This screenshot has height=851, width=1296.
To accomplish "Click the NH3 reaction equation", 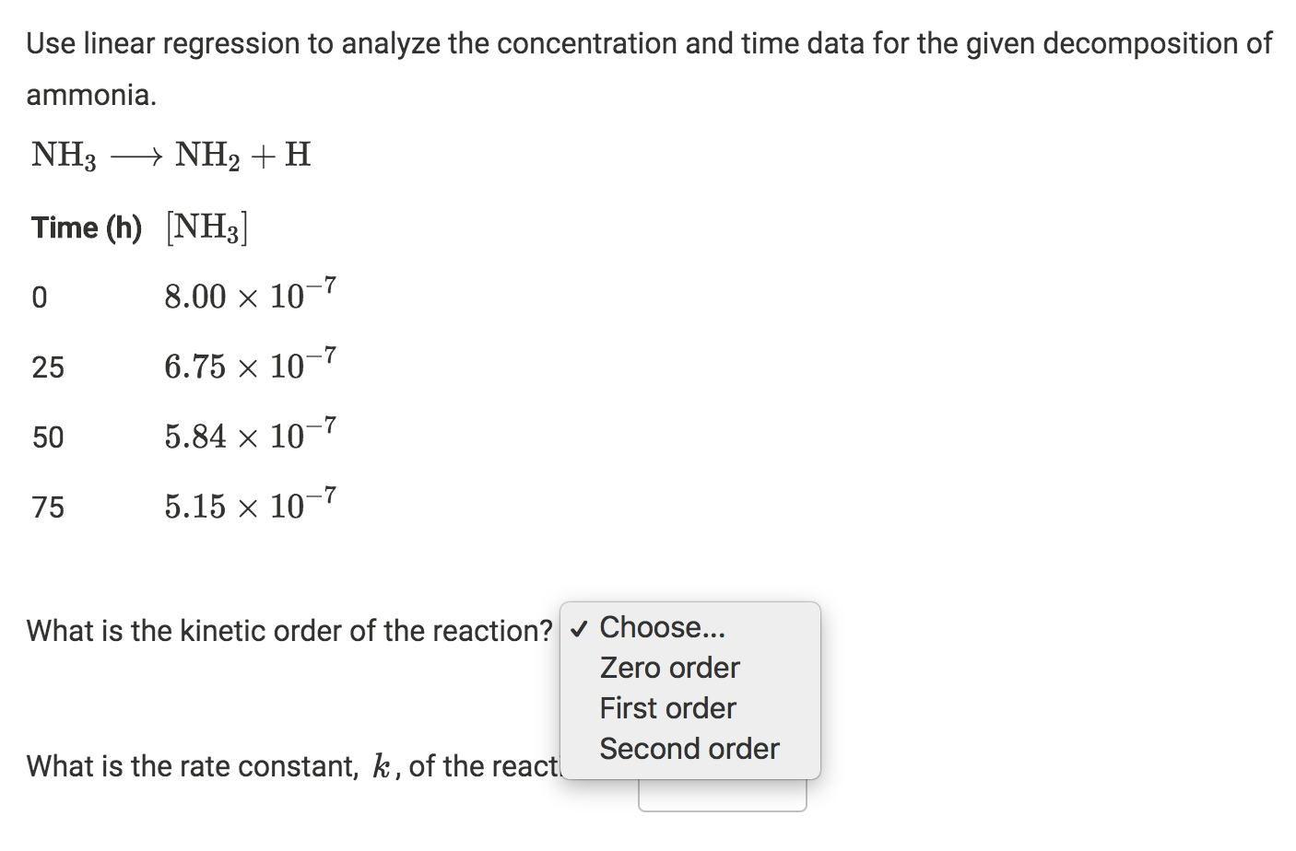I will 171,154.
